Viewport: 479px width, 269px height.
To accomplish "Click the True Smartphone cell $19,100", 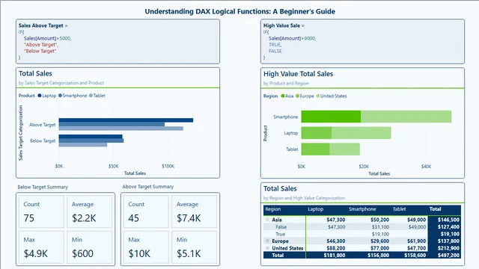I will 380,234.
